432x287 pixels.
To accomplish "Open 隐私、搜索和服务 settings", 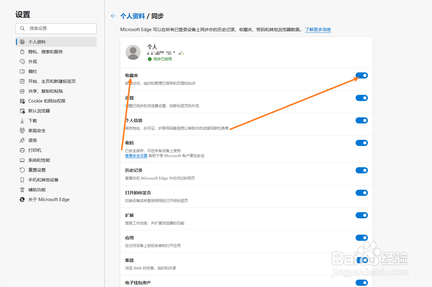I will [56, 52].
